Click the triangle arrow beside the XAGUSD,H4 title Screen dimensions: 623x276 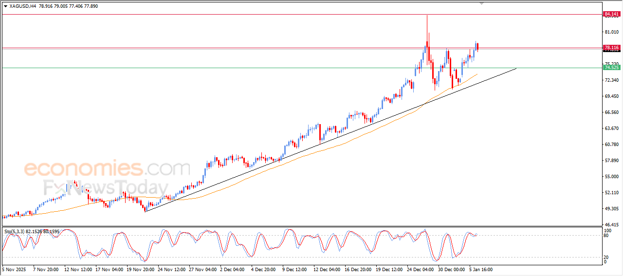(x=5, y=6)
